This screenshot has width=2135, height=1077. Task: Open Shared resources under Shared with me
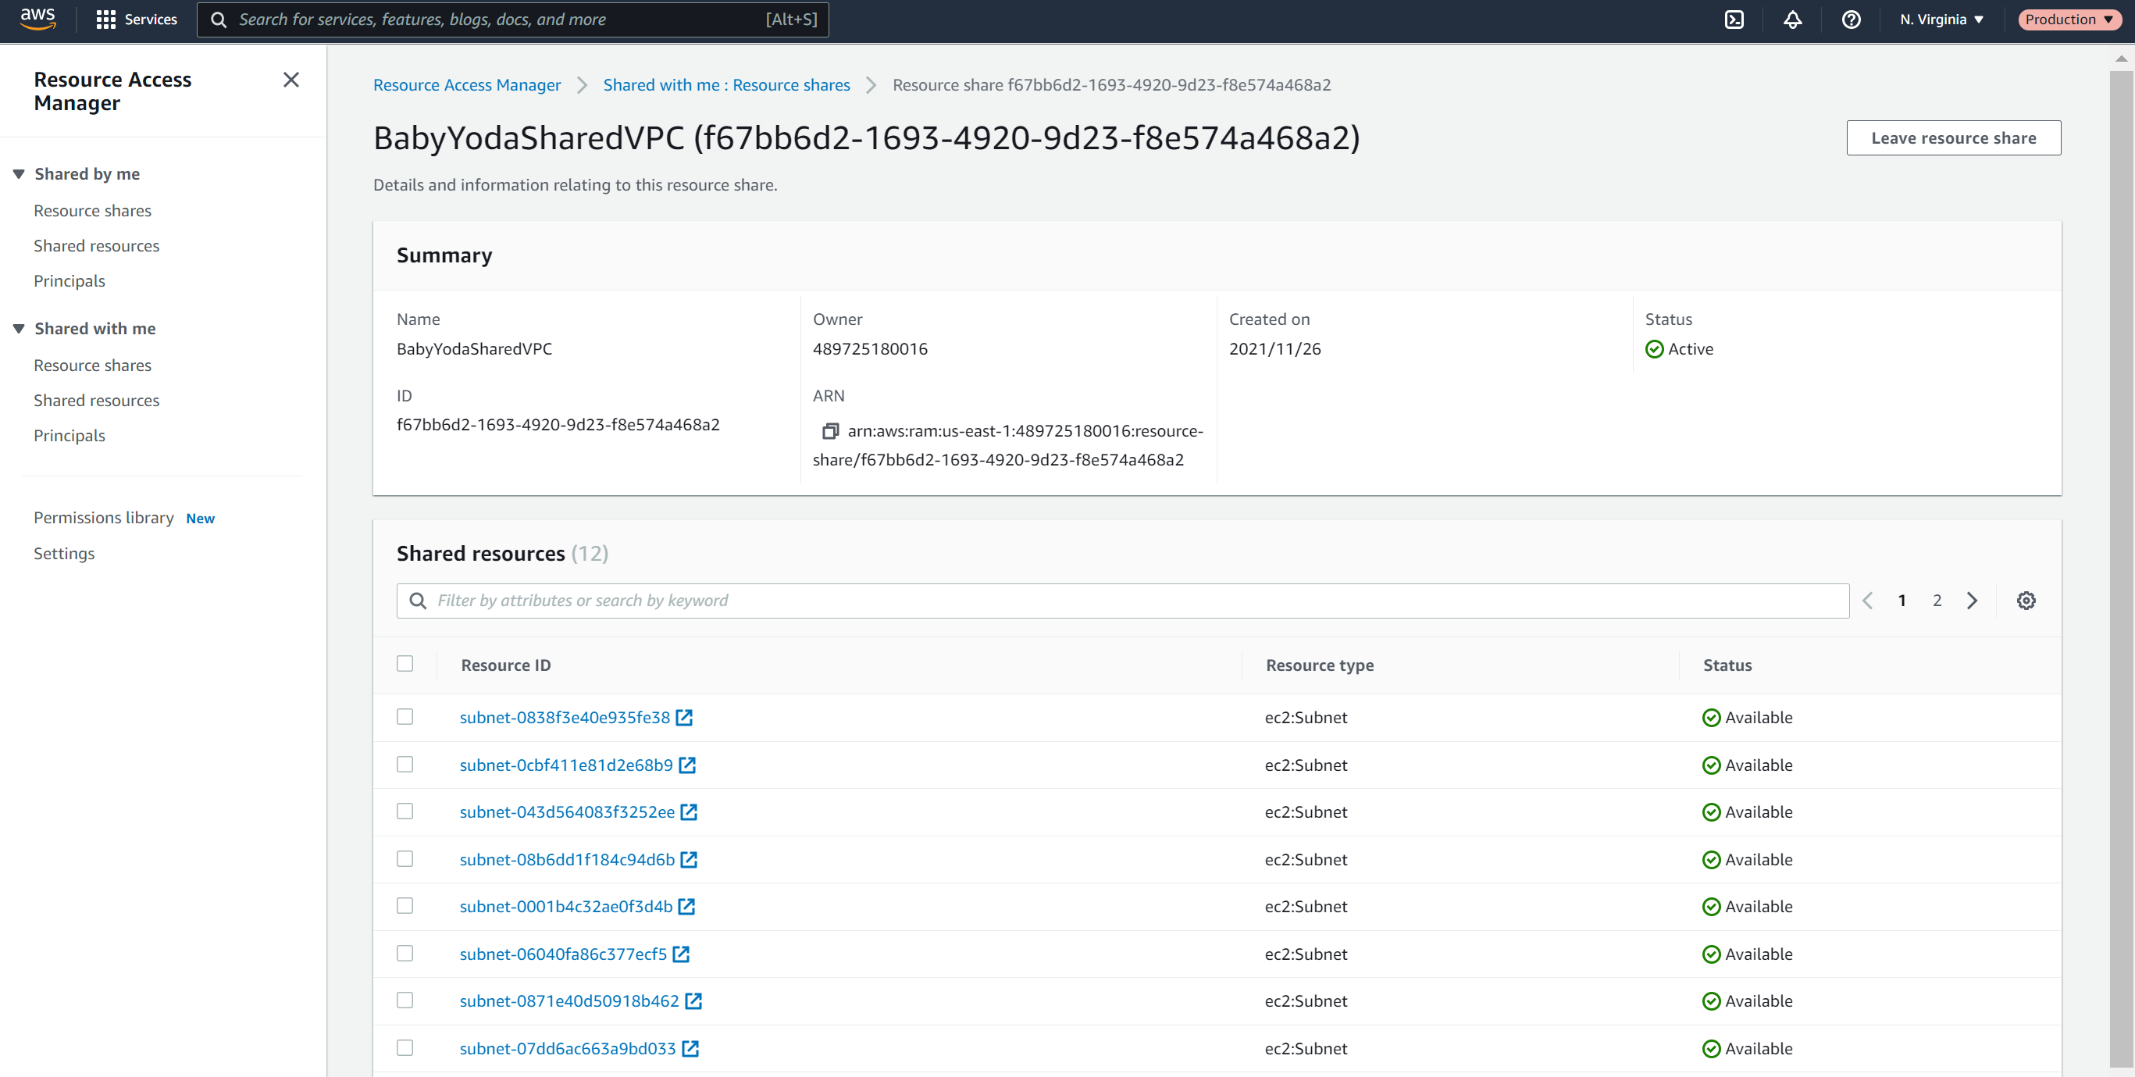point(96,400)
